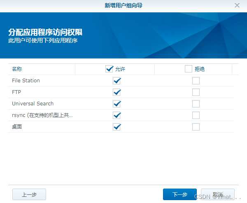The width and height of the screenshot is (247, 203).
Task: Uncheck allow for Universal Search
Action: (x=117, y=104)
